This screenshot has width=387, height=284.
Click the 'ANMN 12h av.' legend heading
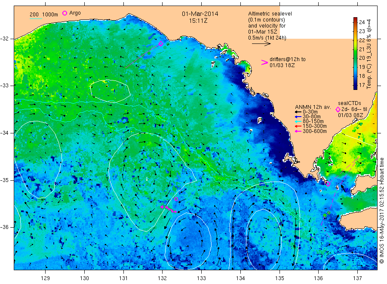[313, 107]
